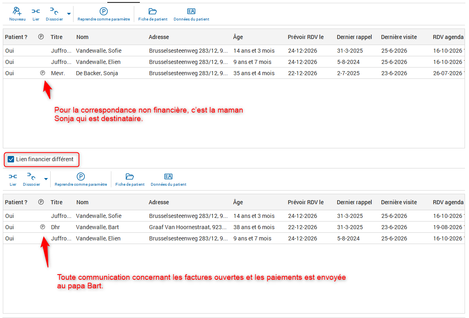Viewport: 469px width, 318px height.
Task: Click Reprendre comme paramètre in lower toolbar
Action: pyautogui.click(x=81, y=179)
